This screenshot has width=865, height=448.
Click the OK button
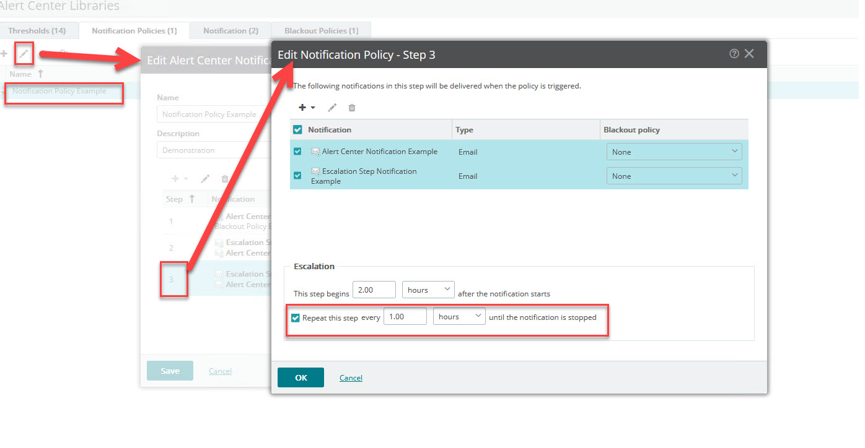coord(301,377)
